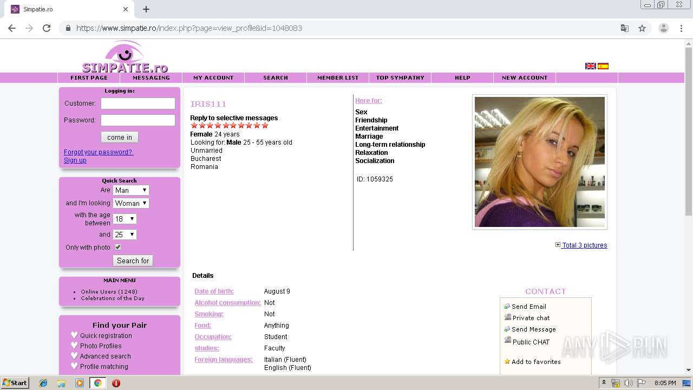Click the Send Message icon

click(x=507, y=329)
